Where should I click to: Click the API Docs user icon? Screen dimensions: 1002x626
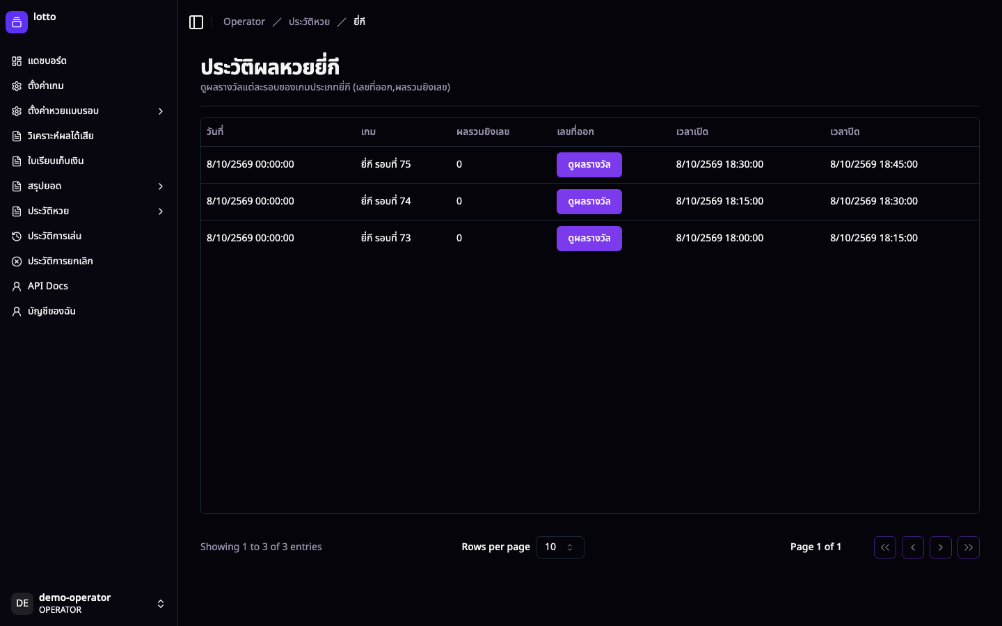17,287
